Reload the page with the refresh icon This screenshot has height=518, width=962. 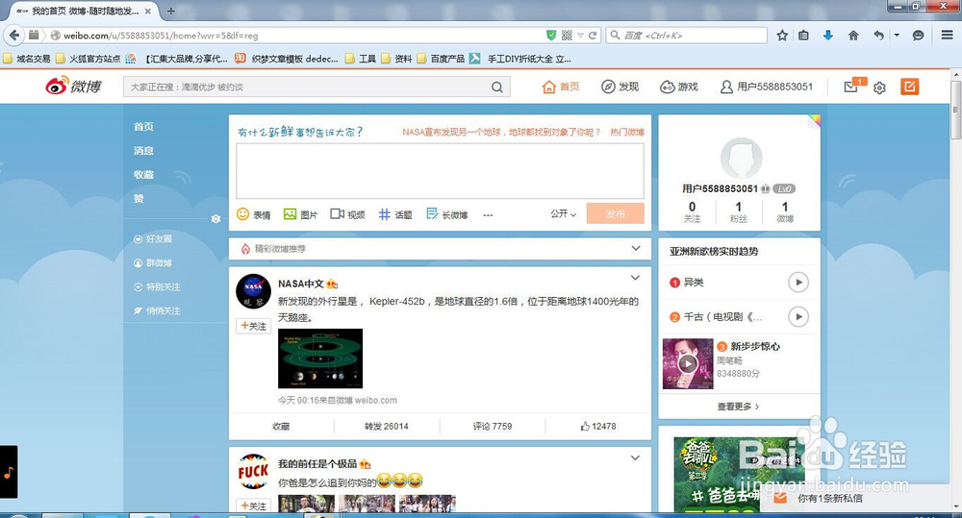point(593,36)
